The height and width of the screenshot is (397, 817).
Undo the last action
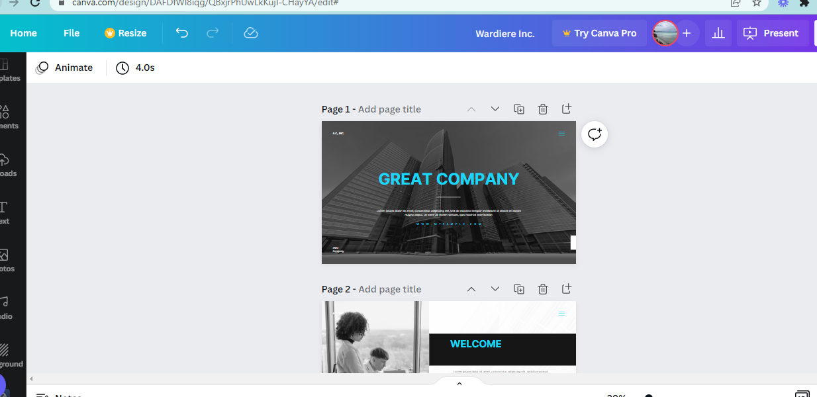point(182,33)
